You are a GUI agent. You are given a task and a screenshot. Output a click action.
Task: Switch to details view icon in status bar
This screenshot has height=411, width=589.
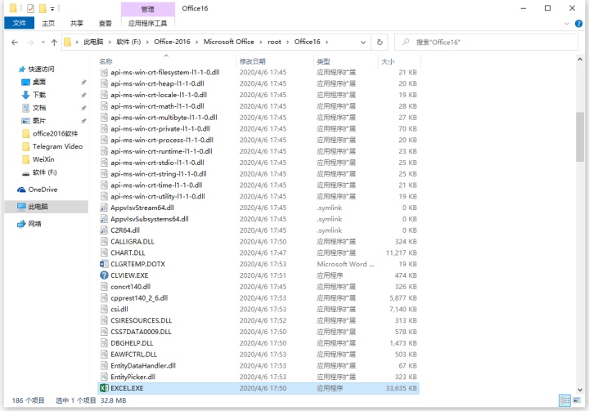click(564, 400)
